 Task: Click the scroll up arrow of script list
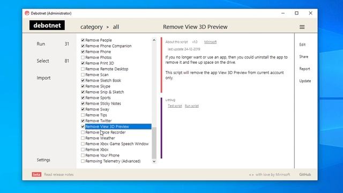[154, 40]
